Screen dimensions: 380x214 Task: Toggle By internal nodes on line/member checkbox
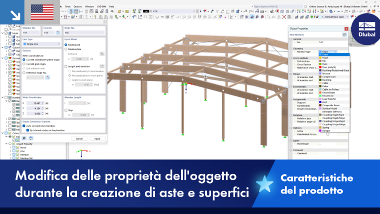[27, 130]
